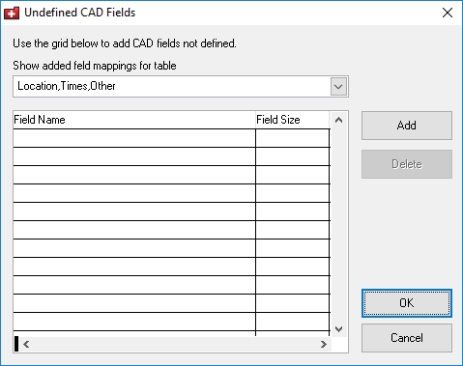Click the black row marker beside horizontal scrollbar
This screenshot has height=366, width=463.
[16, 344]
